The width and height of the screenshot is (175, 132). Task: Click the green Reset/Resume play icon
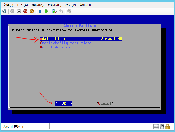coord(47,11)
